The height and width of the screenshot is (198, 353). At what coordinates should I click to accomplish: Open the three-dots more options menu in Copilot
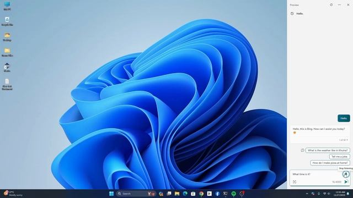(339, 5)
